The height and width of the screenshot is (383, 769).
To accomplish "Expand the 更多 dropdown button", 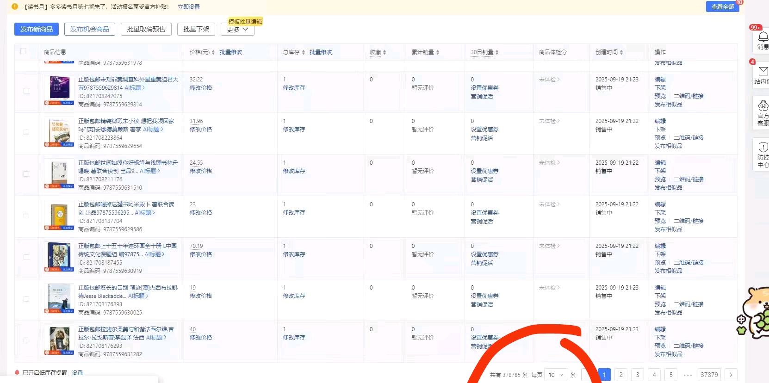I will [237, 29].
